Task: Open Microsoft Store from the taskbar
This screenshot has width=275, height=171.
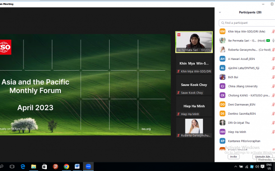Action: pos(44,166)
